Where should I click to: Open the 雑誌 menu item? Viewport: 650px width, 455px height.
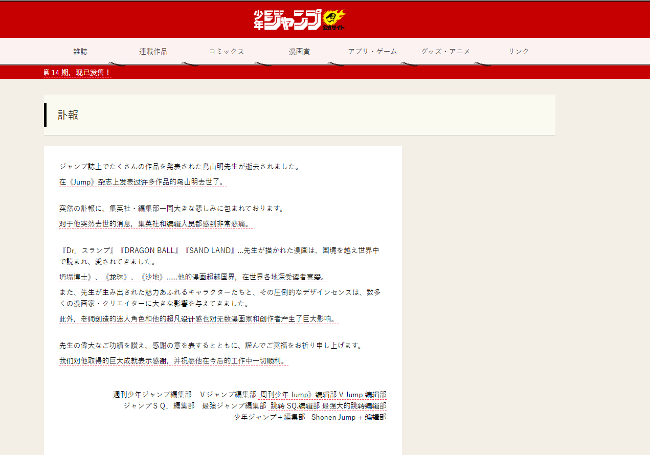pos(80,52)
